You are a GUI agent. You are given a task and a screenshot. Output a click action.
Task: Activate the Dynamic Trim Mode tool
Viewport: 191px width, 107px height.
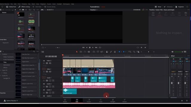(85, 52)
